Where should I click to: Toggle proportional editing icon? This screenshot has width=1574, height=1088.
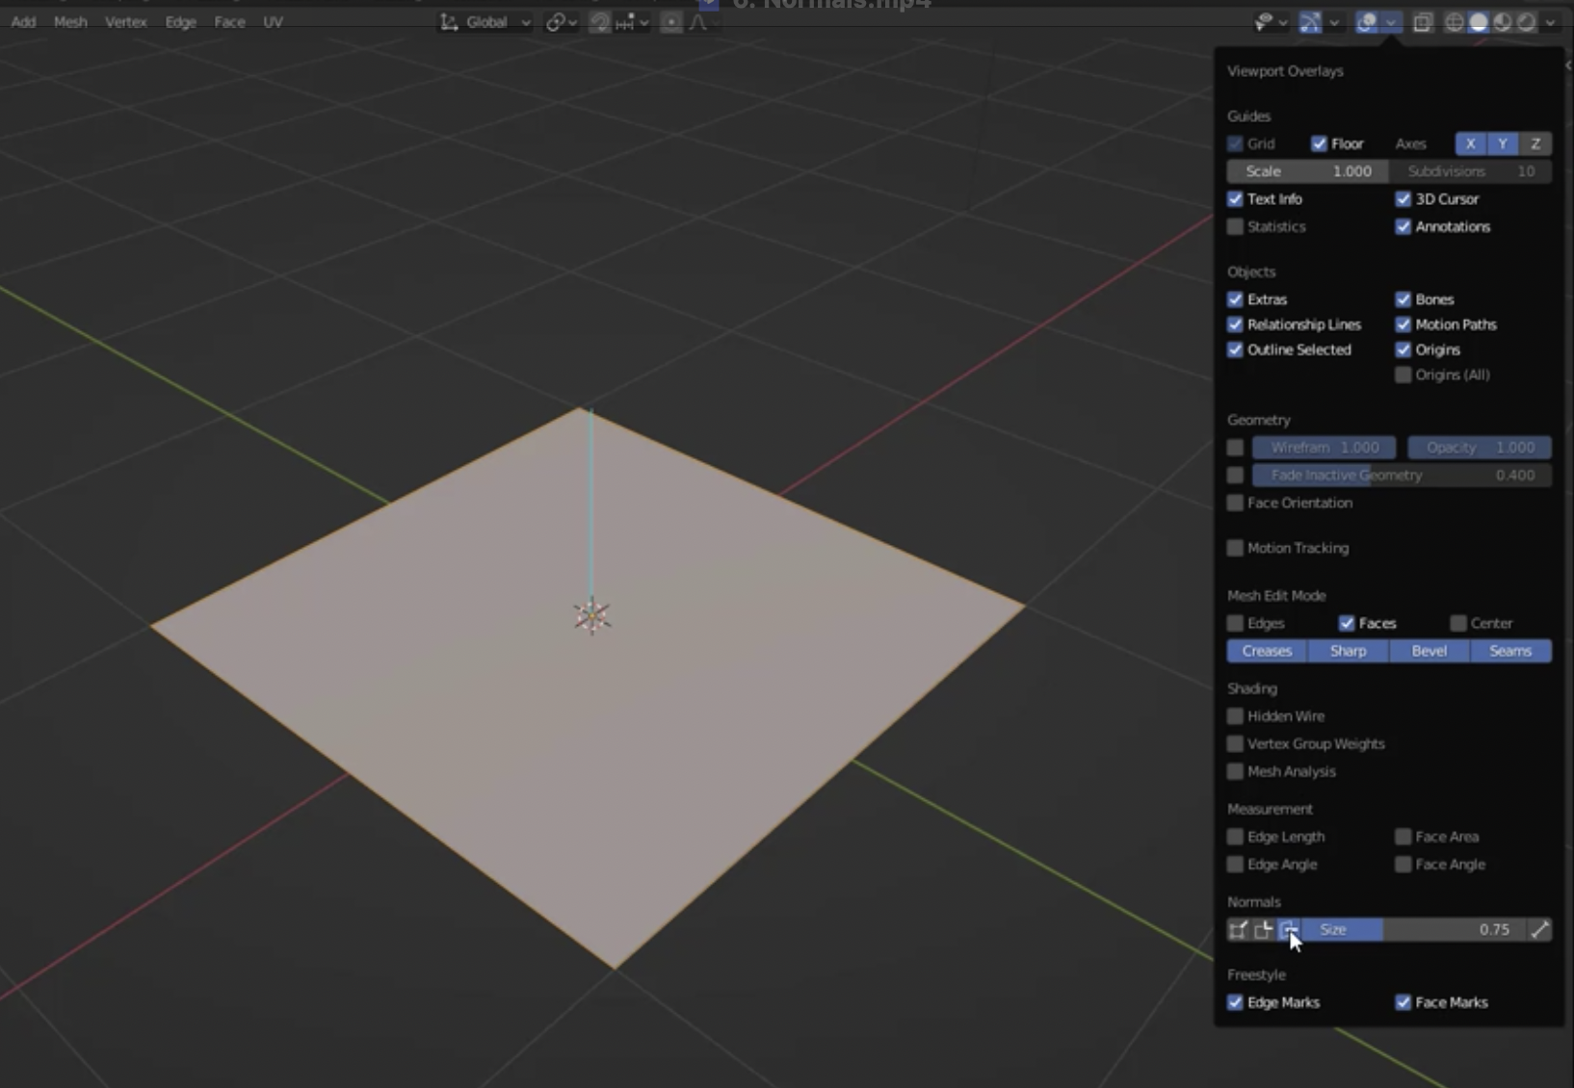coord(671,22)
